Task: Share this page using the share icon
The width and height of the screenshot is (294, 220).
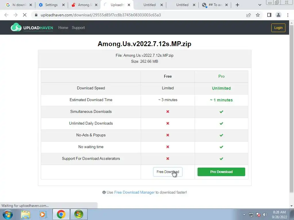Action: (249, 15)
